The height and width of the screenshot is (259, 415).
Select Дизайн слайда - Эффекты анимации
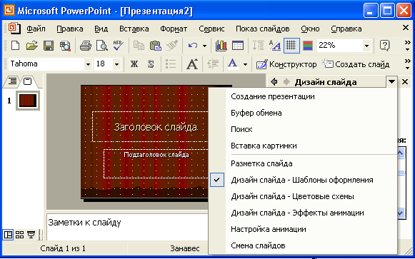pos(303,213)
